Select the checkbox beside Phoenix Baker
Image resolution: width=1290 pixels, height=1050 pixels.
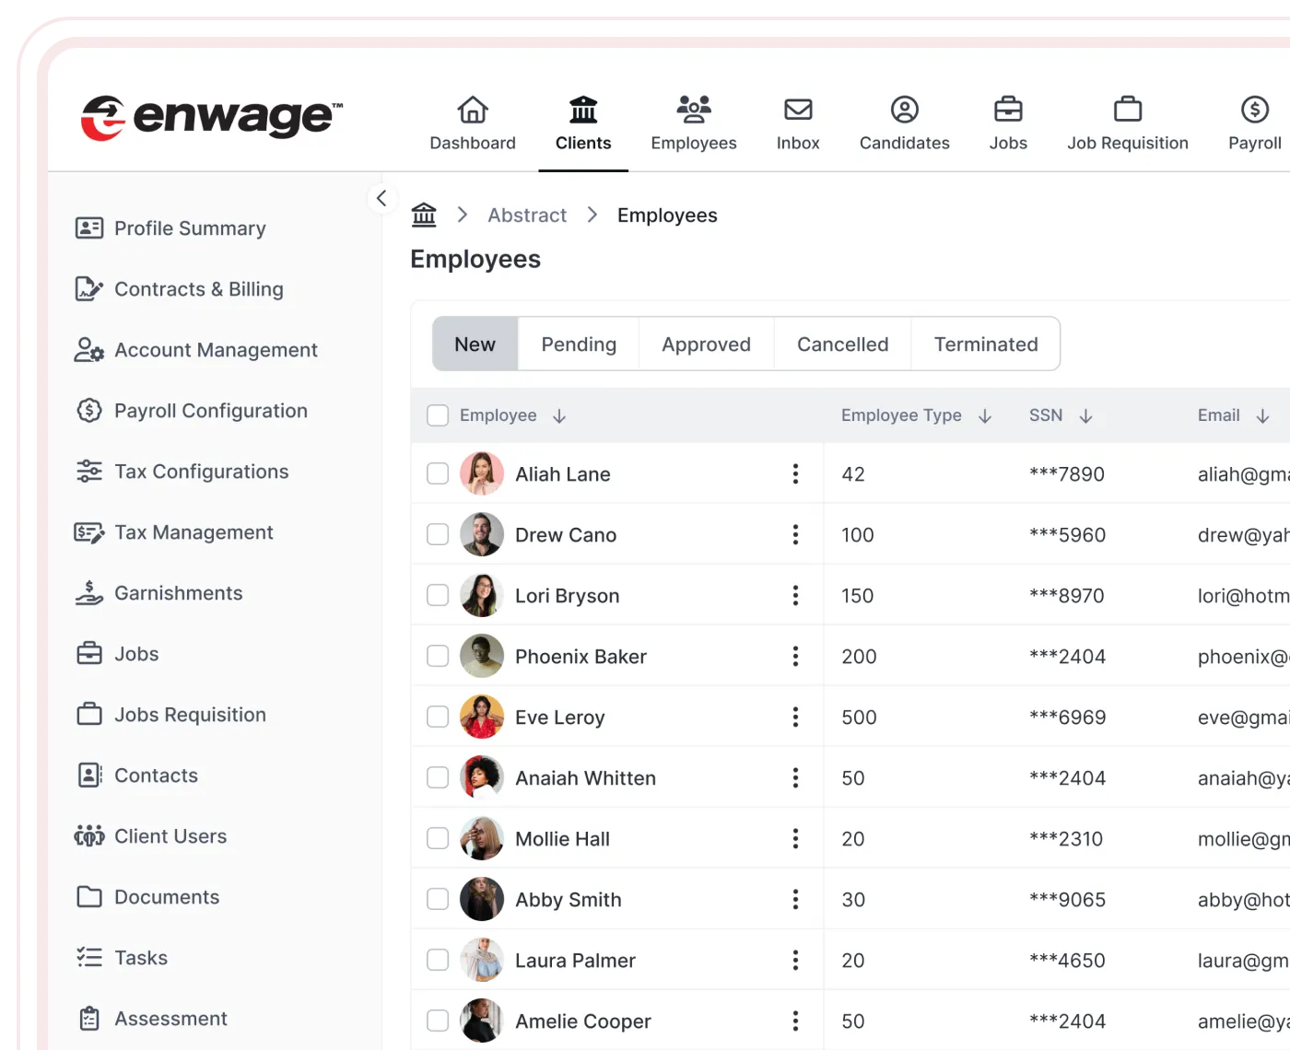coord(438,657)
